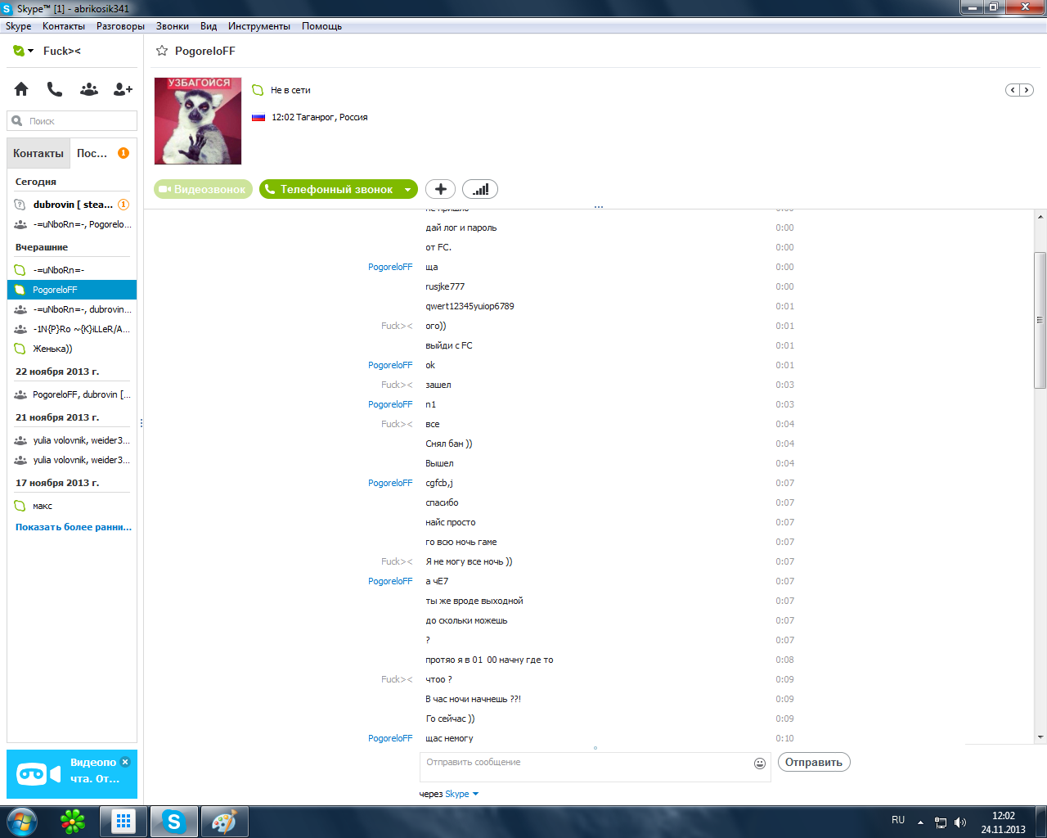Open the Разговоры menu
This screenshot has height=838, width=1047.
point(120,26)
